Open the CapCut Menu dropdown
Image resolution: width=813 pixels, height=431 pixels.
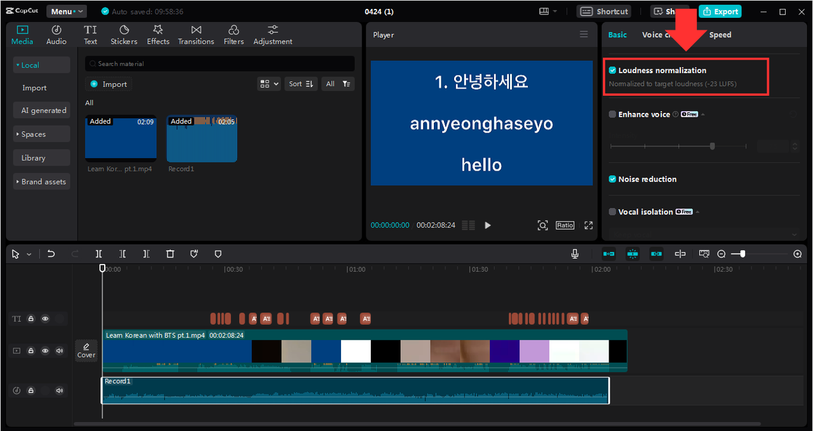pyautogui.click(x=66, y=11)
